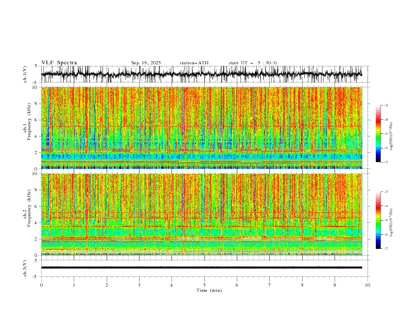The image size is (414, 320).
Task: Click the ch.1 Frequency (kHz) axis label
Action: 27,121
